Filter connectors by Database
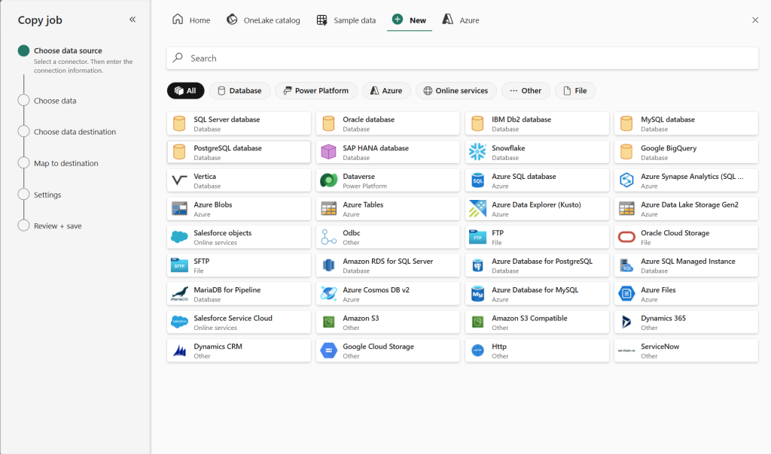Image resolution: width=771 pixels, height=454 pixels. click(x=239, y=90)
